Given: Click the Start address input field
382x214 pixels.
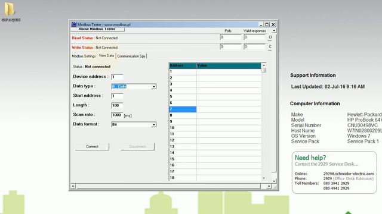Looking at the screenshot, I should (117, 96).
